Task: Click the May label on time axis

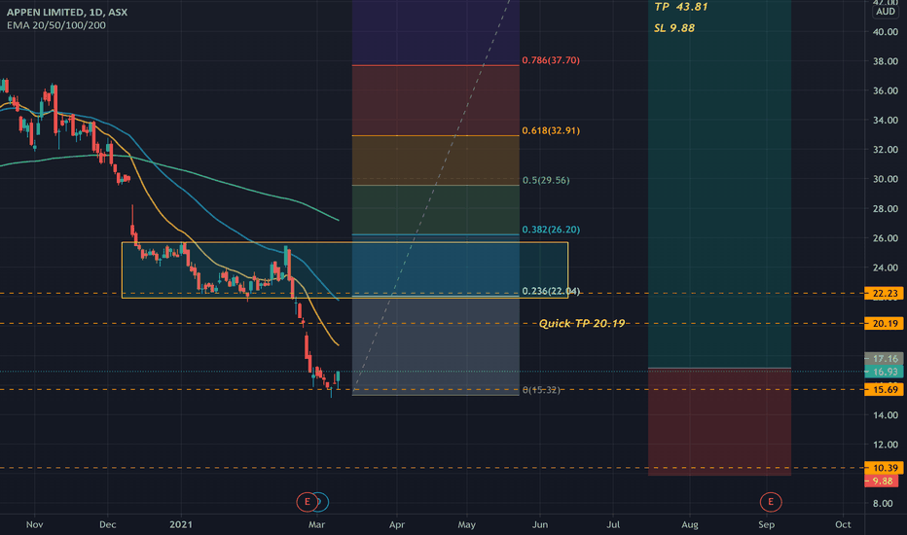Action: (x=467, y=524)
